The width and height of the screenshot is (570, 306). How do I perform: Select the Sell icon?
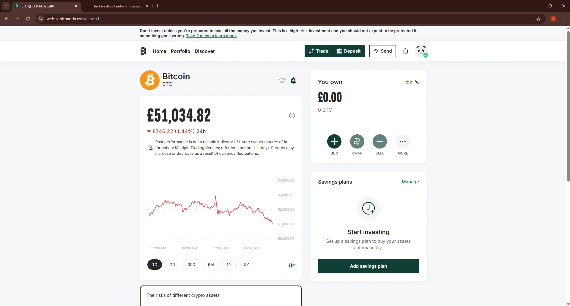click(x=380, y=141)
